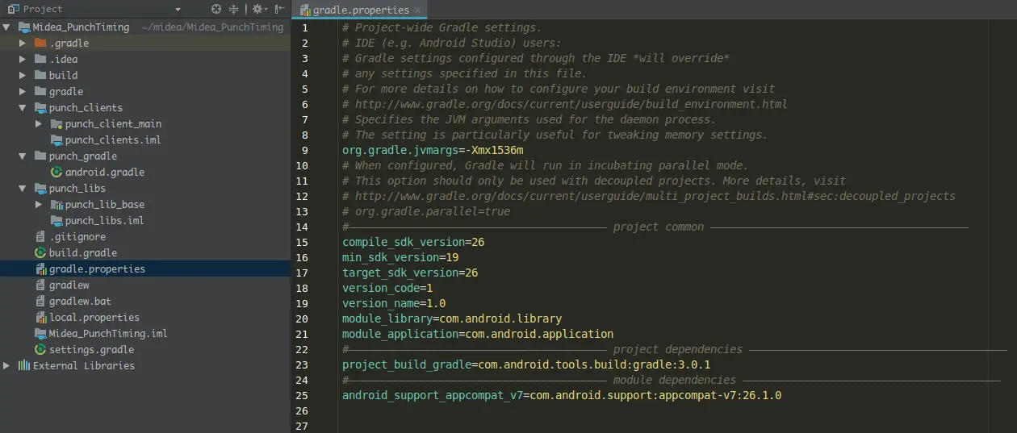Click the org.gradle.jvmargs line

click(433, 150)
